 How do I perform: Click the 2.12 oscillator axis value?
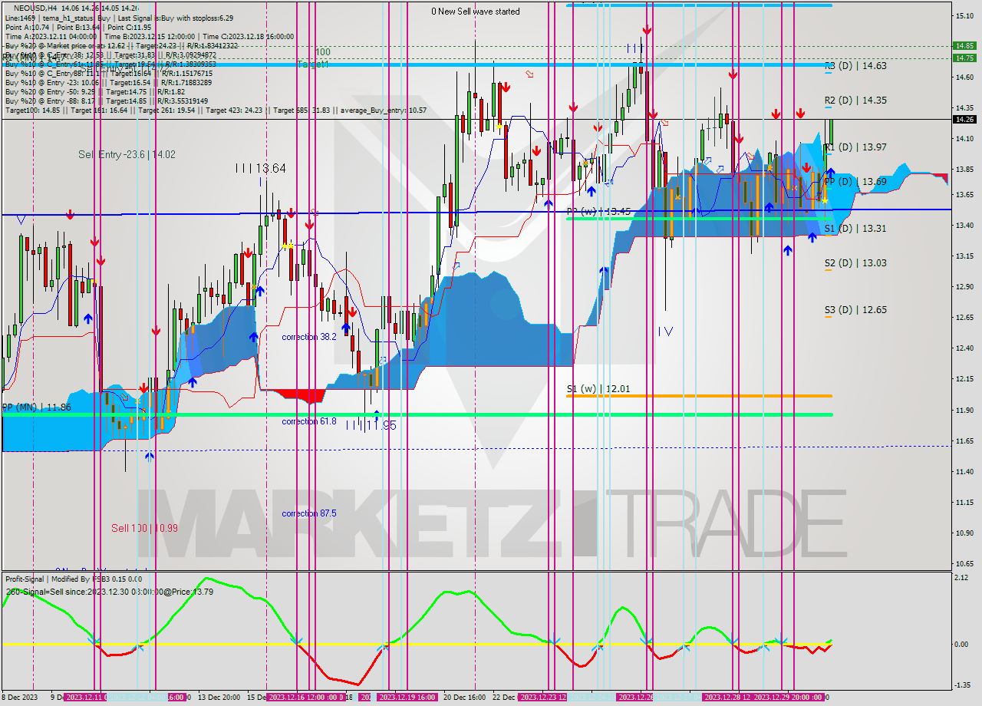(961, 578)
